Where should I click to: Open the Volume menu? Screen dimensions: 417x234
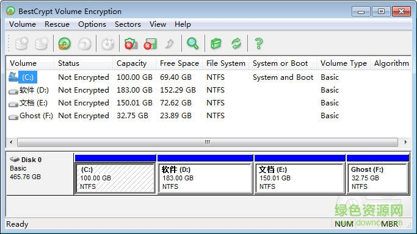[23, 24]
